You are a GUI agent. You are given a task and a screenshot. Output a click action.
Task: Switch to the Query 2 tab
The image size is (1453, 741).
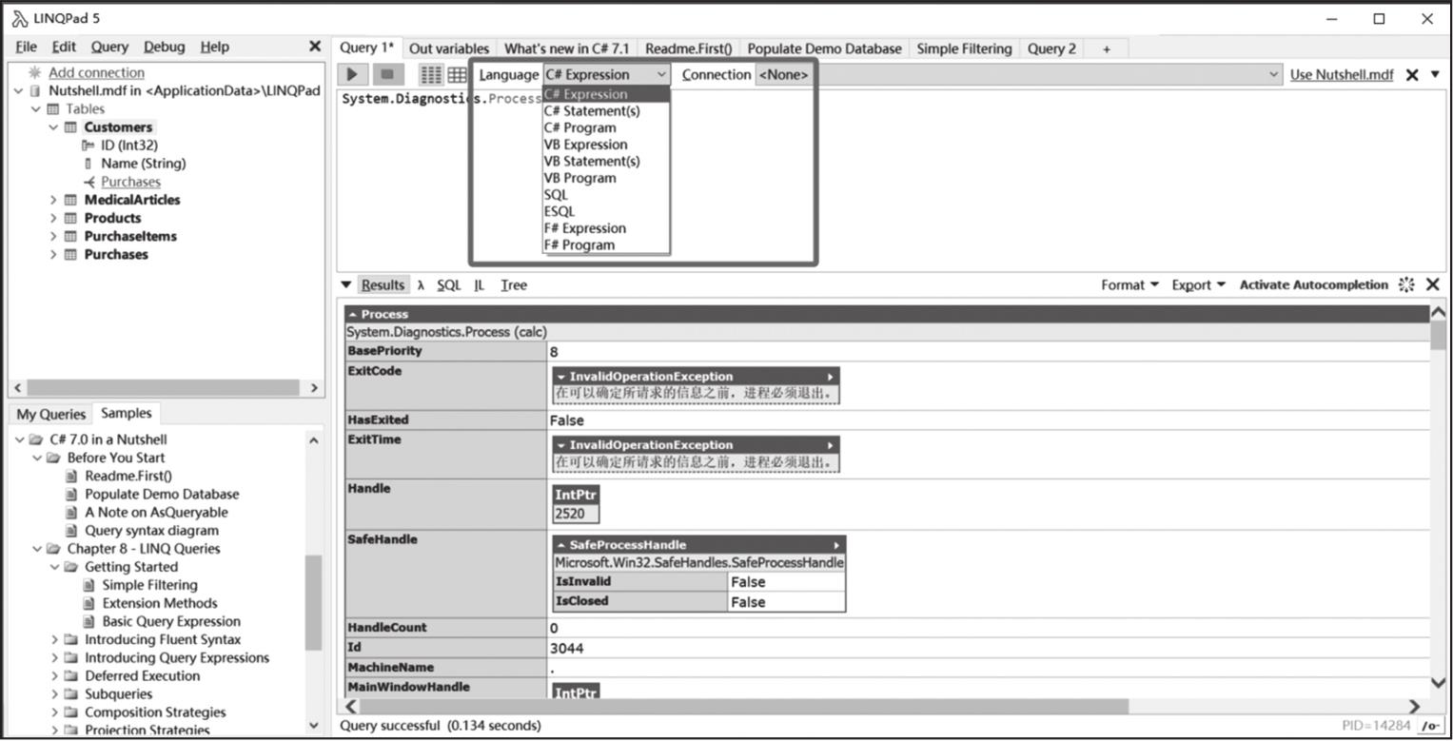pos(1051,49)
